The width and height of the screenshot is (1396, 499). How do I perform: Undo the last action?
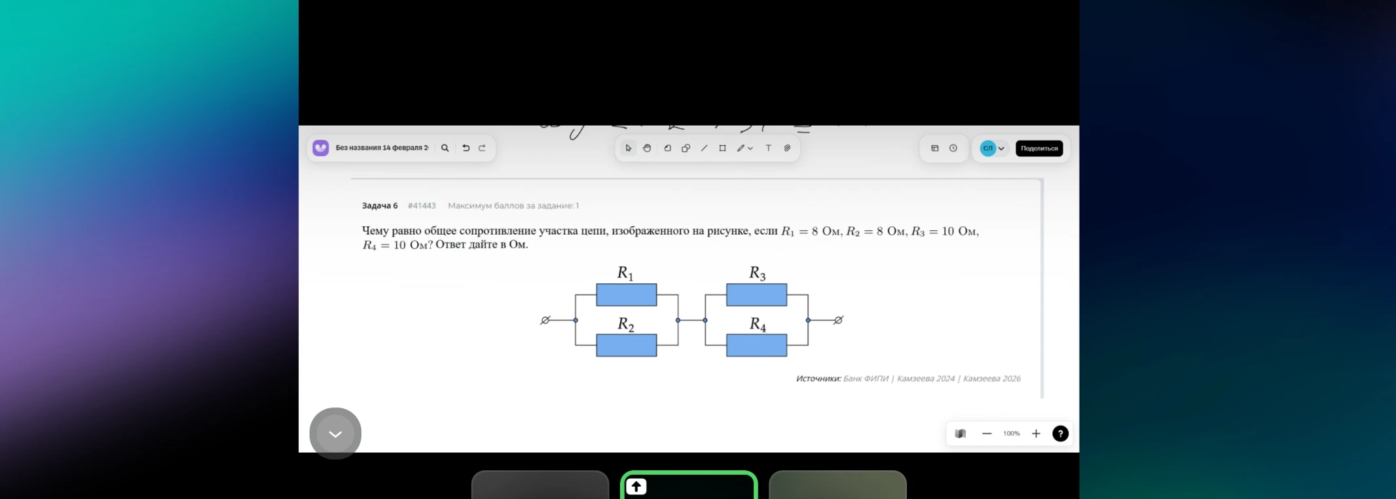click(x=466, y=148)
